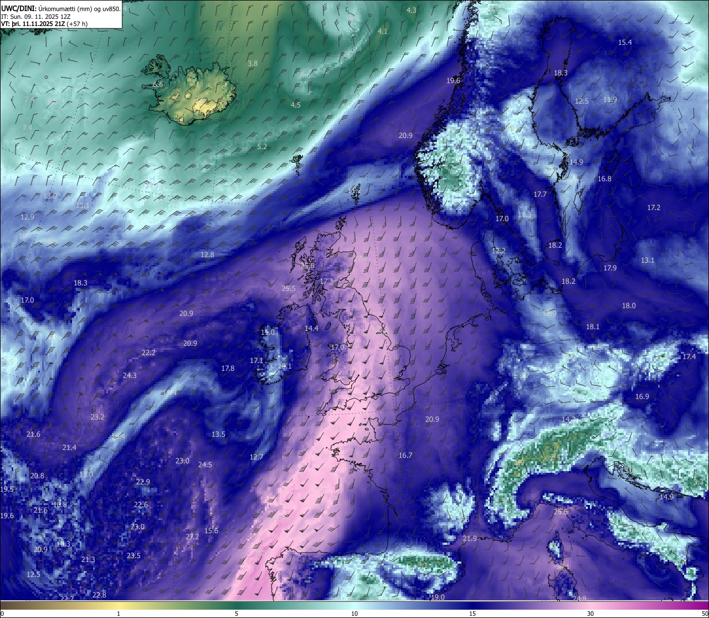Click the value 22.2
Viewport: 709px width, 618px height.
(x=148, y=353)
